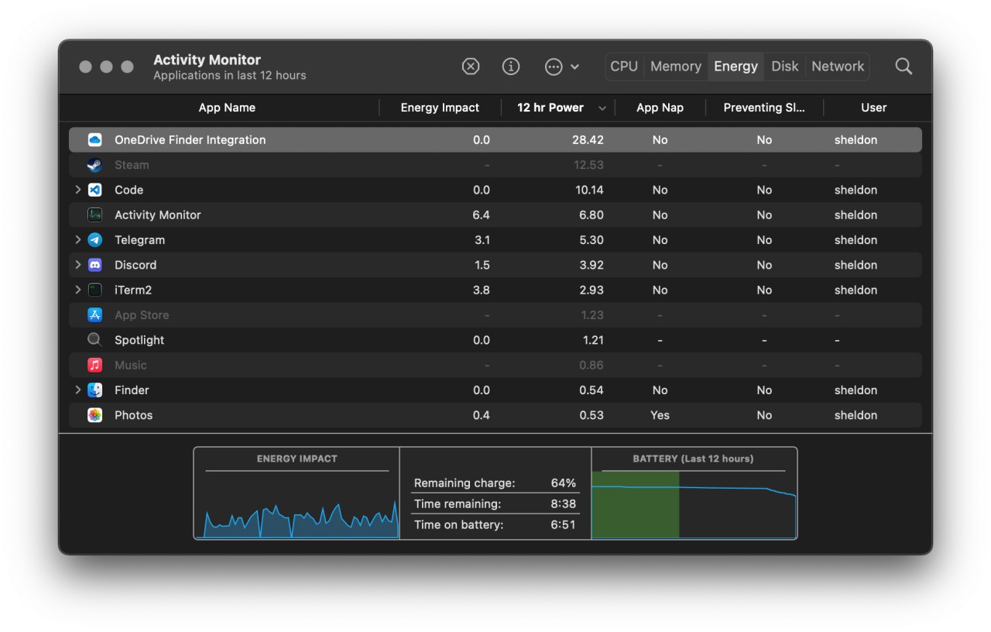This screenshot has width=991, height=632.
Task: Click the search magnifier icon
Action: (904, 67)
